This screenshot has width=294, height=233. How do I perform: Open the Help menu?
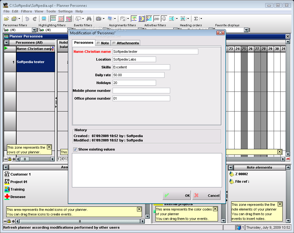(x=79, y=11)
